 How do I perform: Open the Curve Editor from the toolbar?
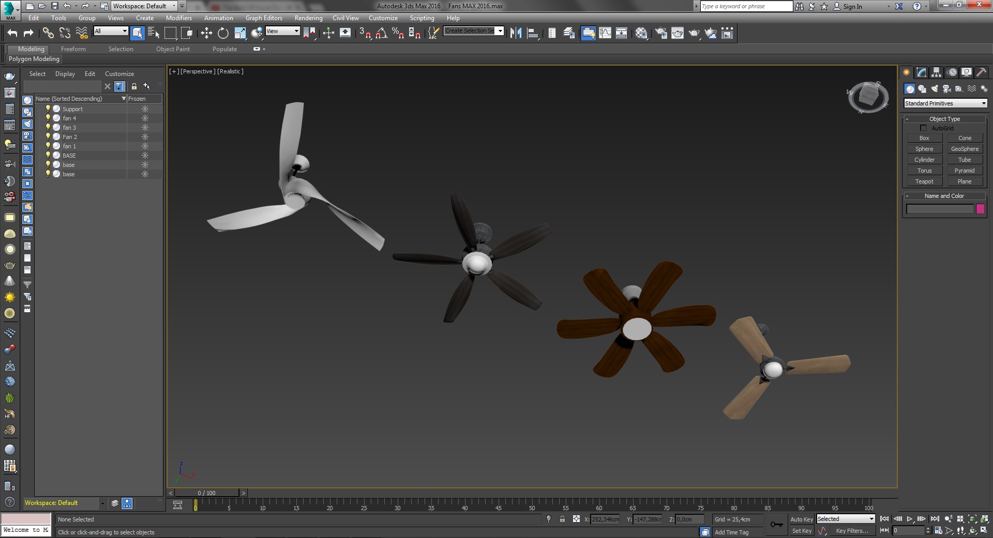[605, 34]
